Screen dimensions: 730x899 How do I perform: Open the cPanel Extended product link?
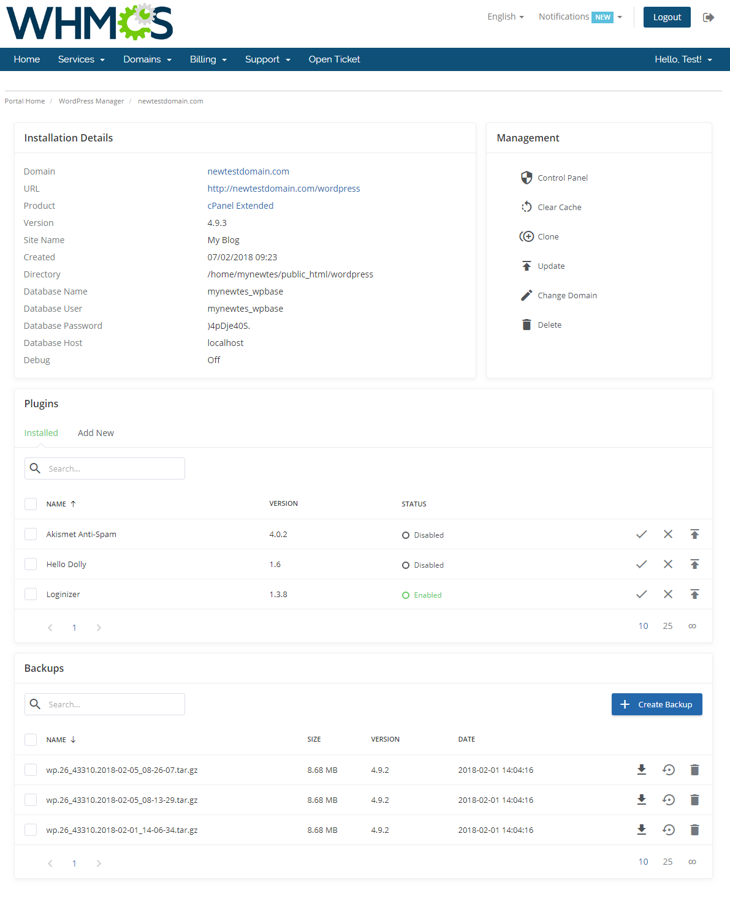pyautogui.click(x=240, y=206)
